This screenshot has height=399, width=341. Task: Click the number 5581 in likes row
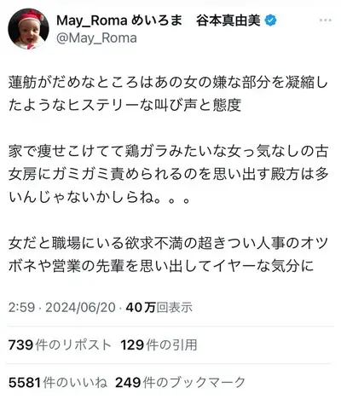[x=25, y=383]
